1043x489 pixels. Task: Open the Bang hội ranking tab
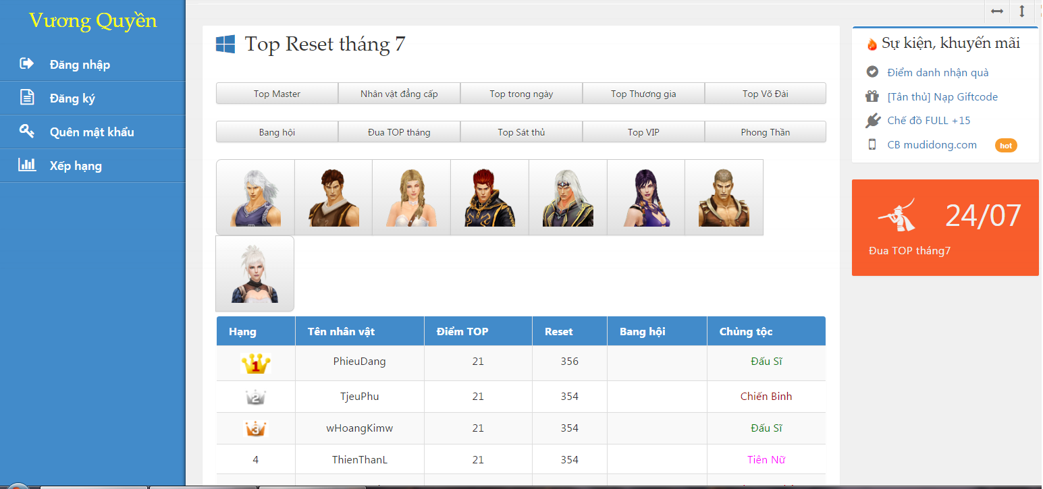(x=277, y=132)
